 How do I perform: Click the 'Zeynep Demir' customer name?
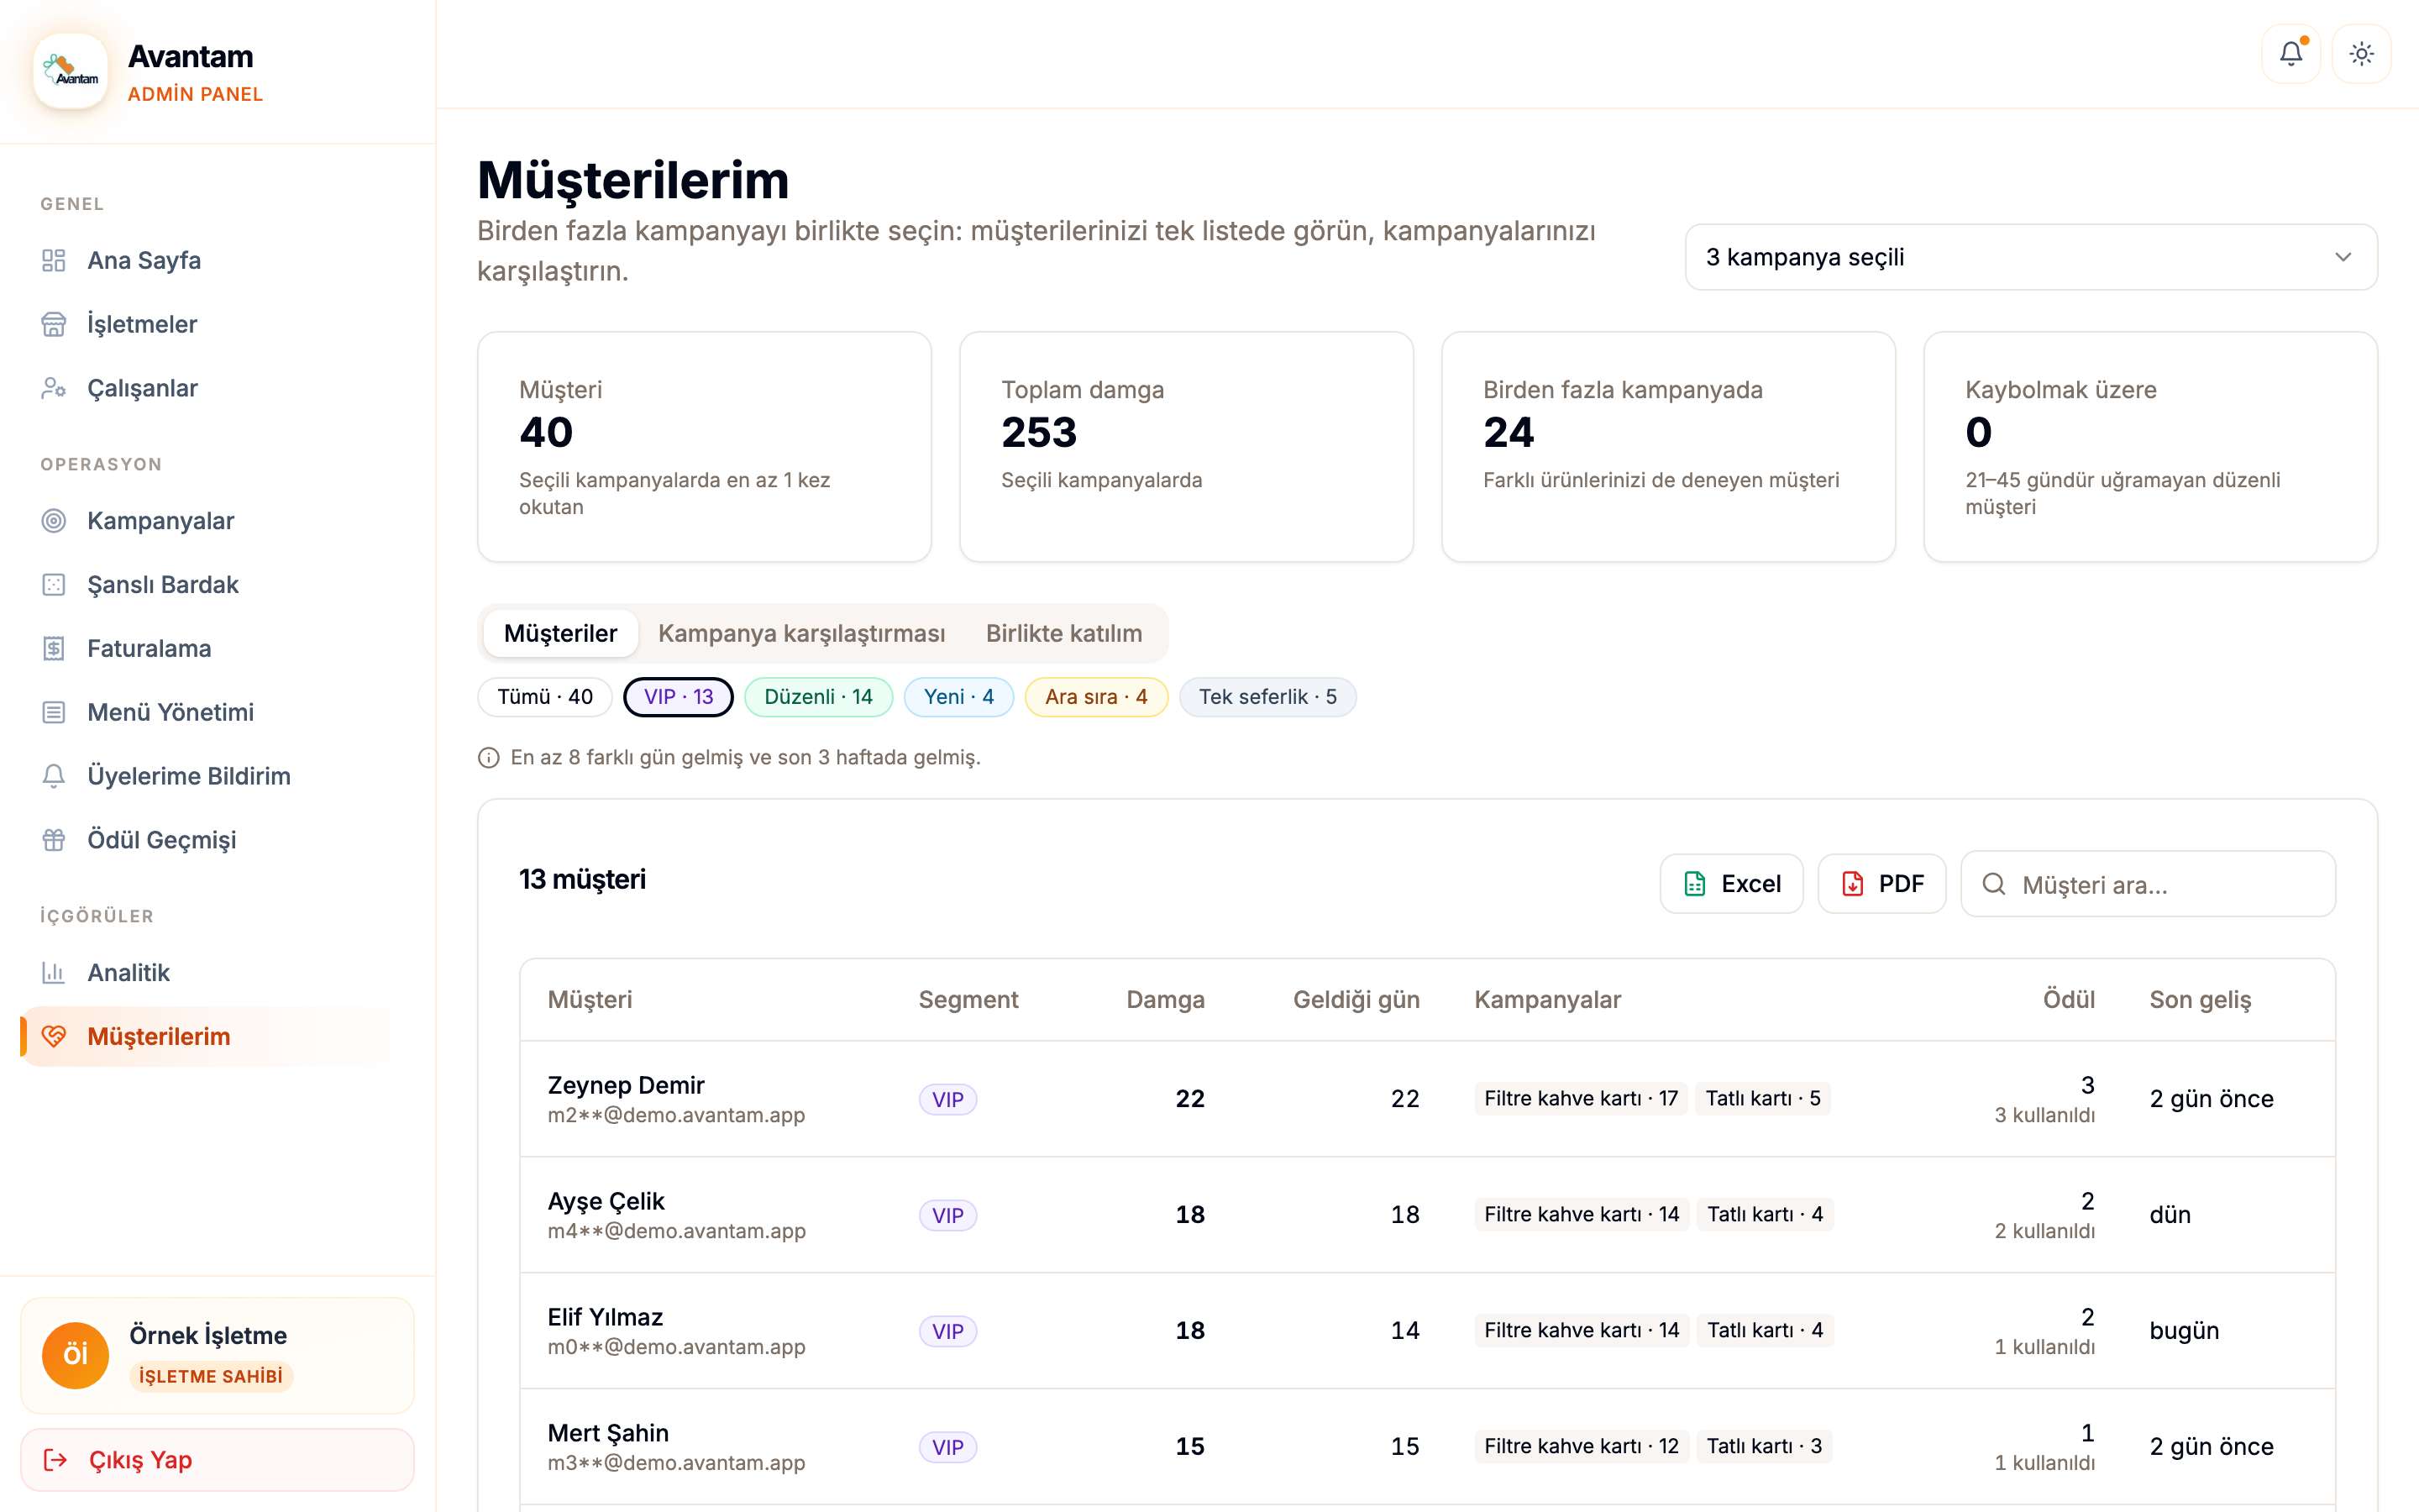[626, 1085]
